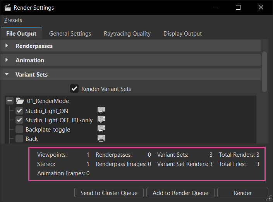
Task: Click the Studio_Light_OFF_IBL-only thumbnail icon
Action: coord(101,120)
